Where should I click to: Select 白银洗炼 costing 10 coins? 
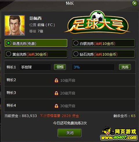[103, 43]
